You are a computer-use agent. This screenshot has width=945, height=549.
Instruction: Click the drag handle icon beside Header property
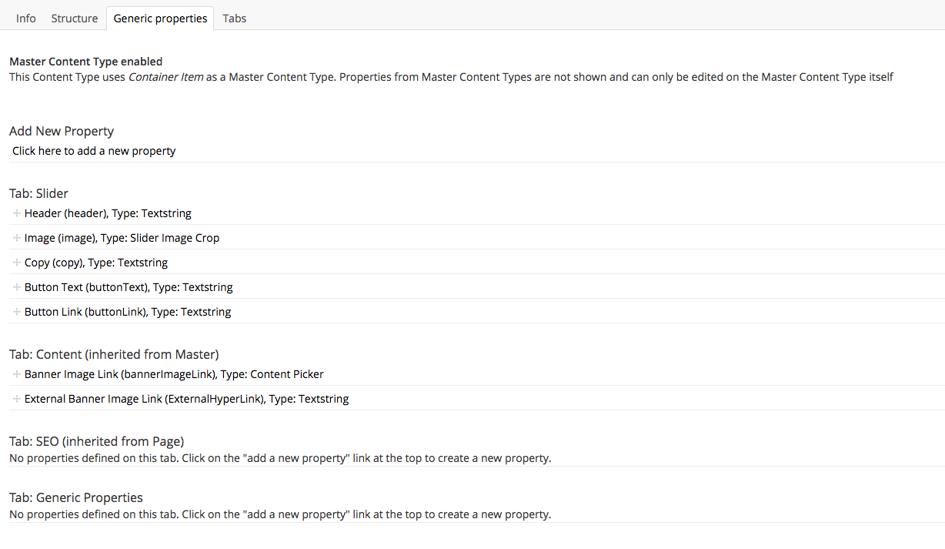point(17,213)
